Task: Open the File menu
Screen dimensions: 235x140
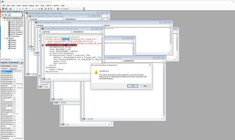Action: pos(4,5)
